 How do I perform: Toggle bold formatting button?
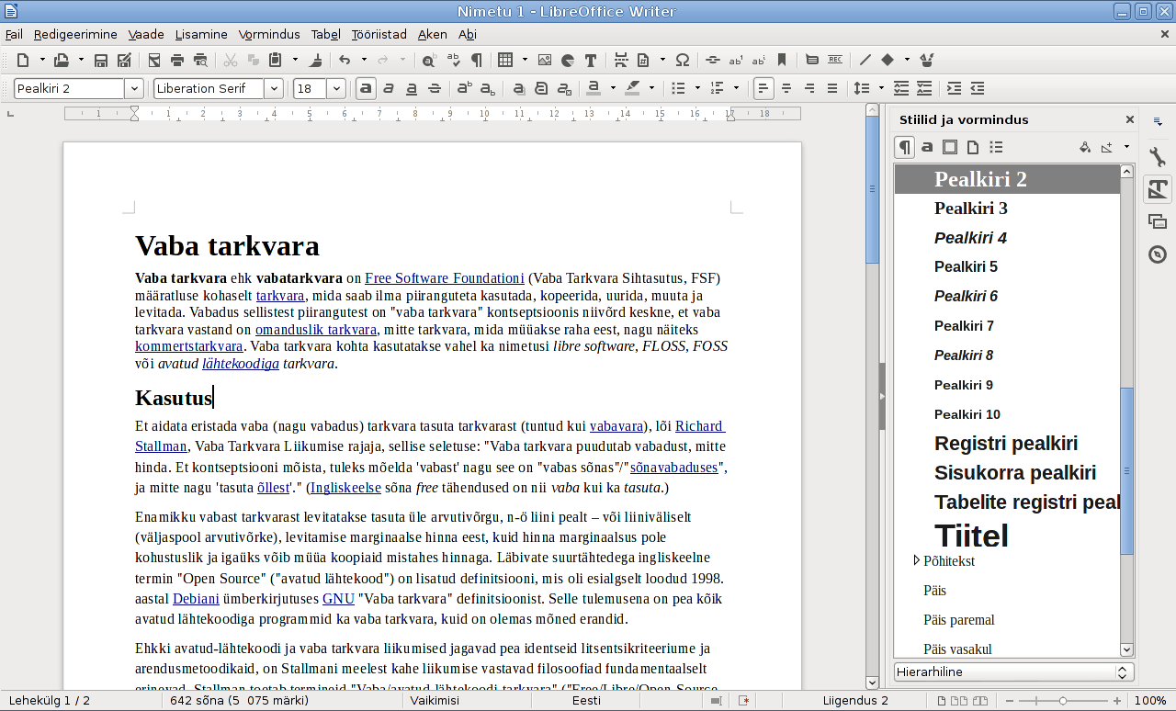366,89
